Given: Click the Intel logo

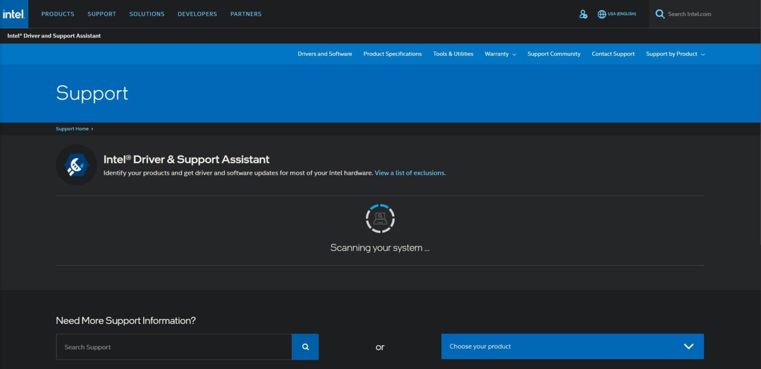Looking at the screenshot, I should pos(13,14).
